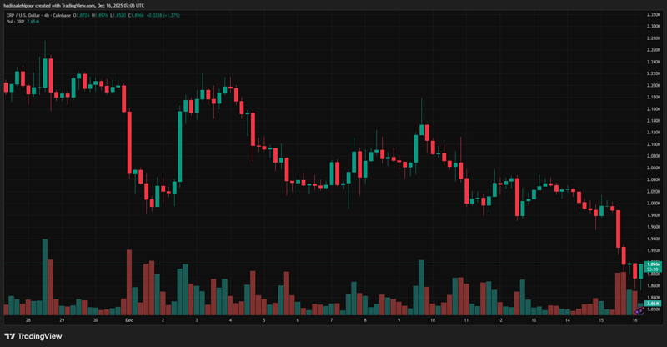Click the 2.0000 price axis label
This screenshot has width=667, height=347.
[653, 203]
